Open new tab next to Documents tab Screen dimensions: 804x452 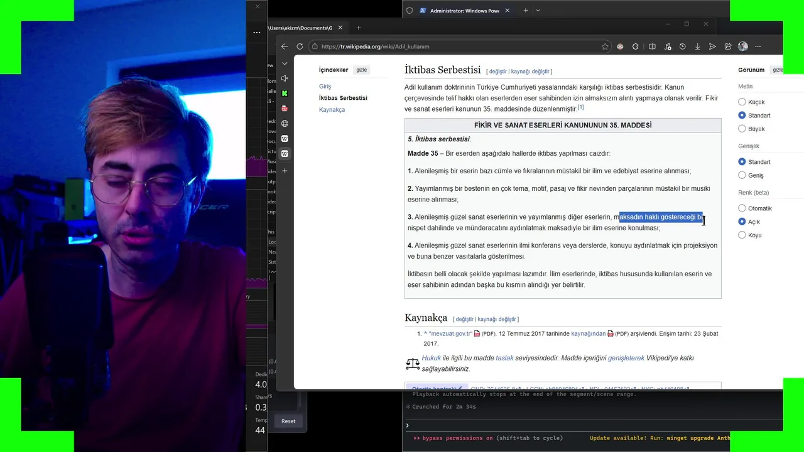tap(359, 28)
